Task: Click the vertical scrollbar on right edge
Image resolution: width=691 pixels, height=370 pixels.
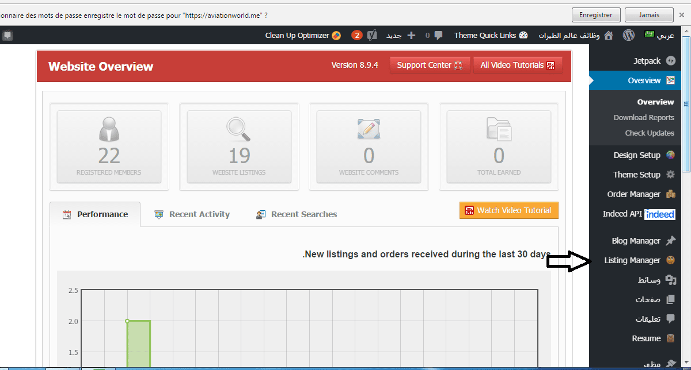Action: tap(686, 103)
